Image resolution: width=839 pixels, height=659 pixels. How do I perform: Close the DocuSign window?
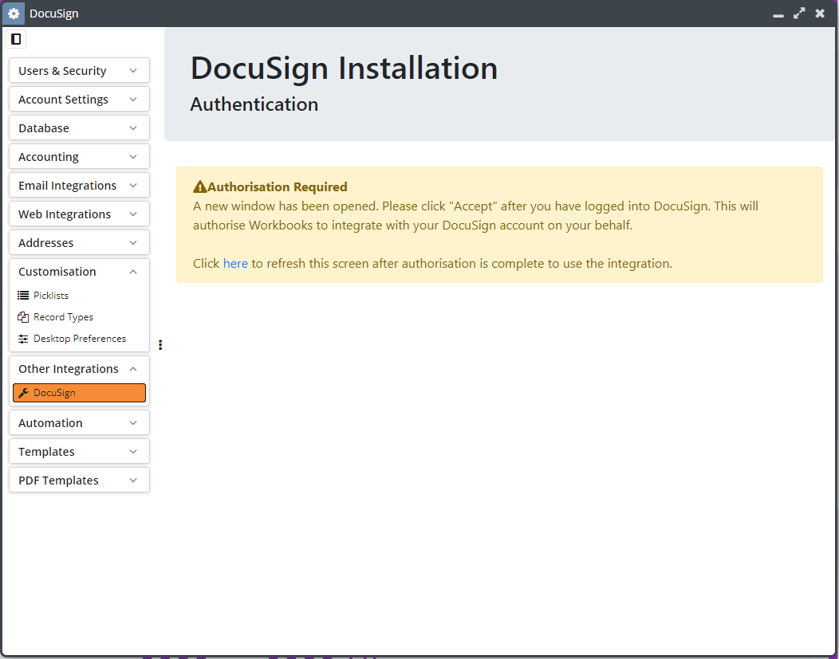coord(820,14)
